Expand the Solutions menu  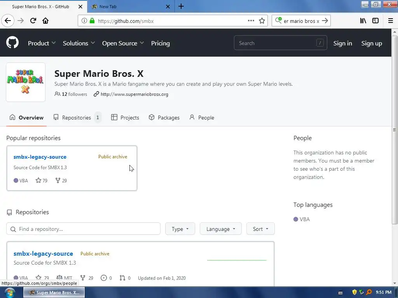point(79,43)
